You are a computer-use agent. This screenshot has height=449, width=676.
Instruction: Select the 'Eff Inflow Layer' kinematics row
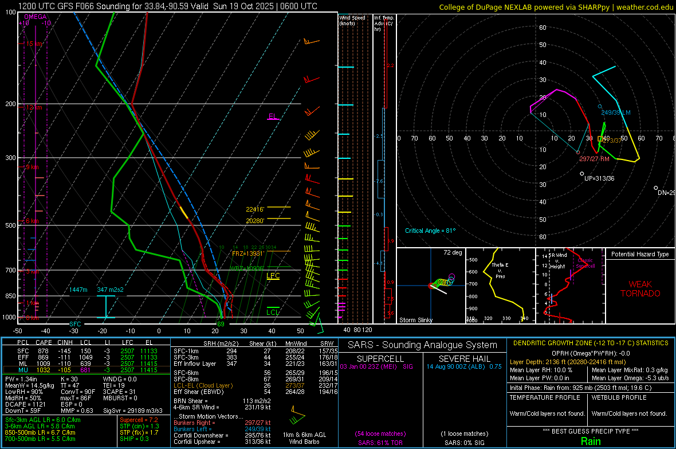point(256,364)
